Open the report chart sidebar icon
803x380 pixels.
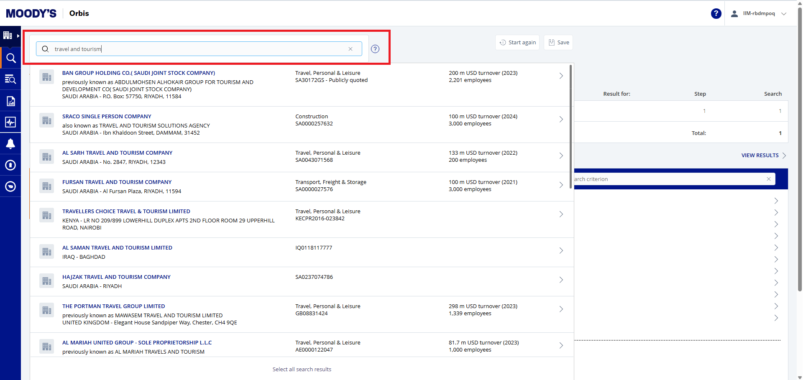10,101
